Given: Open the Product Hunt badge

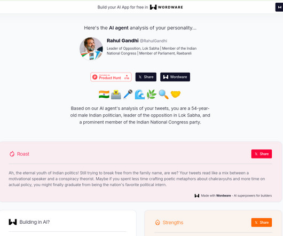Looking at the screenshot, I should coord(111,77).
